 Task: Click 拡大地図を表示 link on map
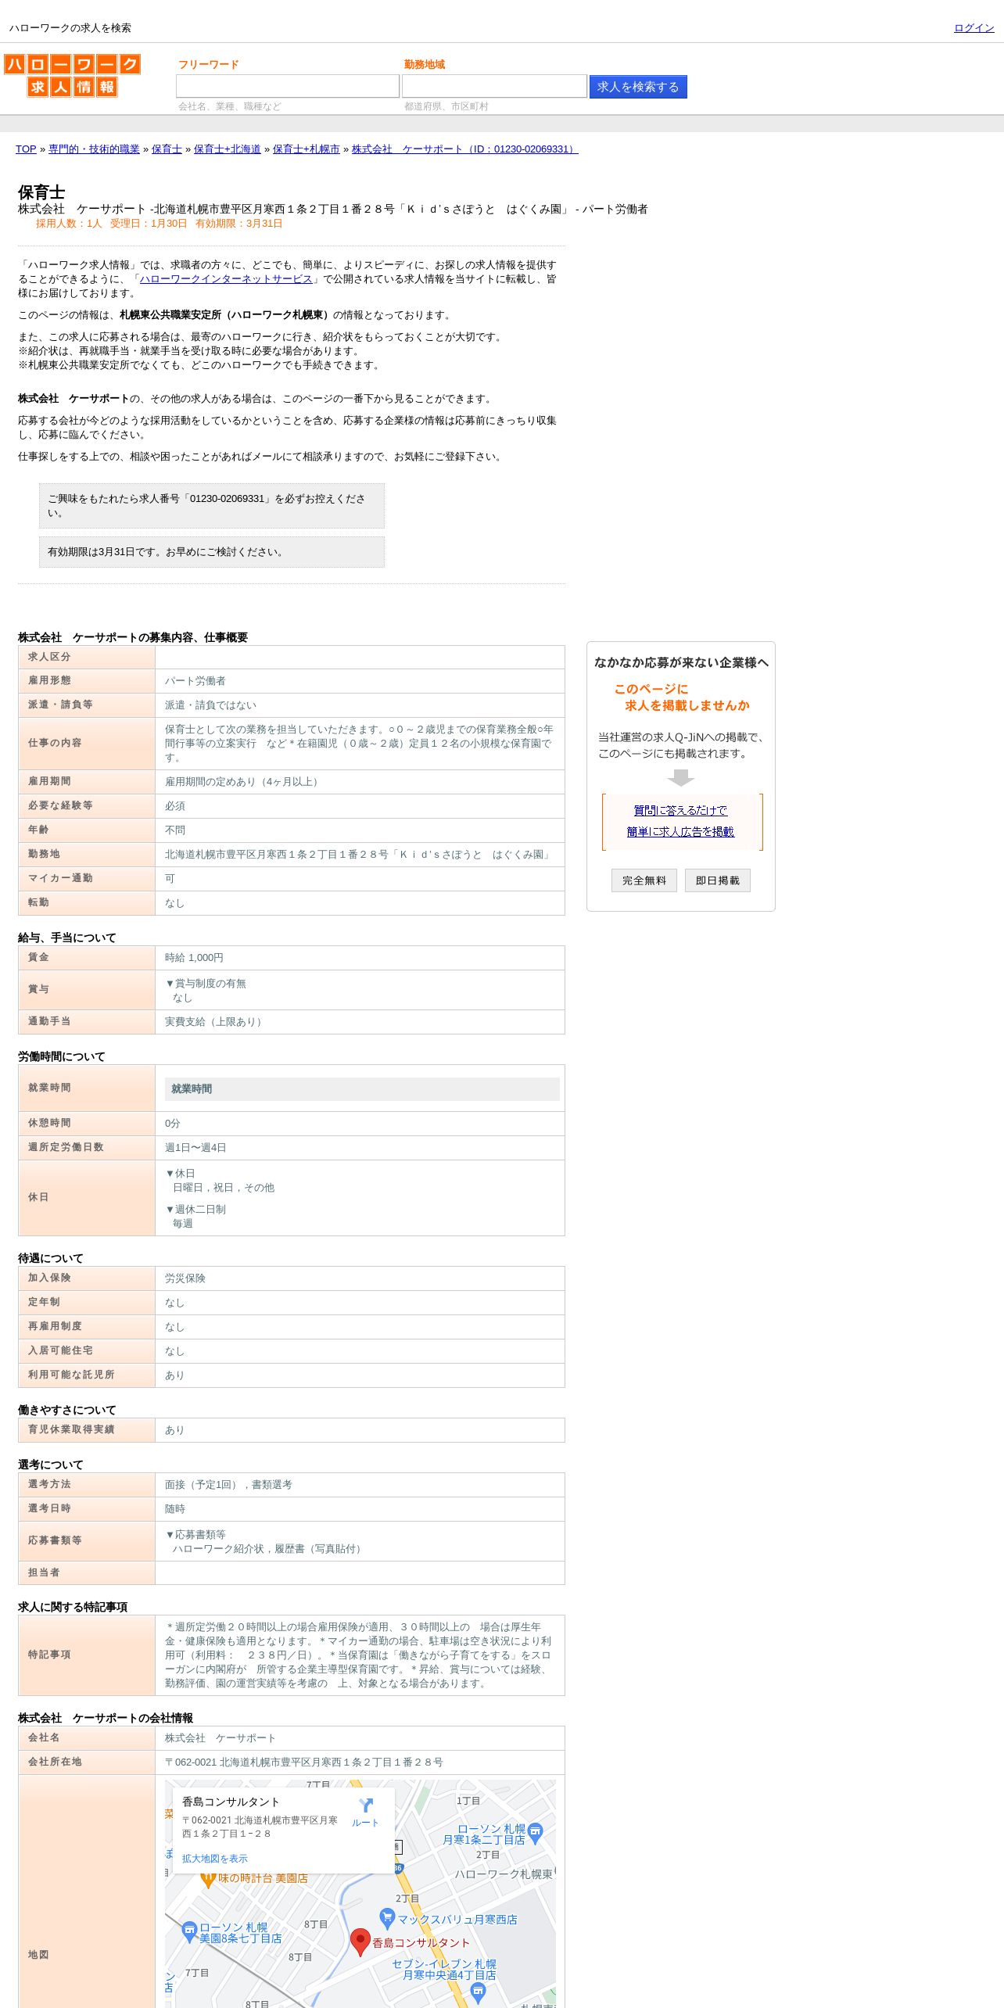[215, 1859]
